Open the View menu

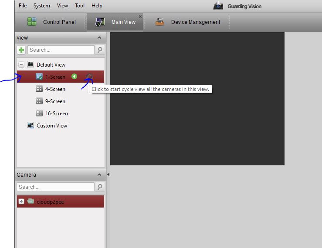point(62,6)
